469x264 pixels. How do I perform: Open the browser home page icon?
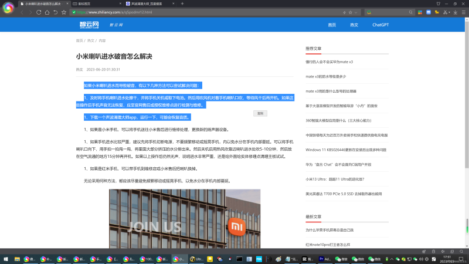(47, 12)
